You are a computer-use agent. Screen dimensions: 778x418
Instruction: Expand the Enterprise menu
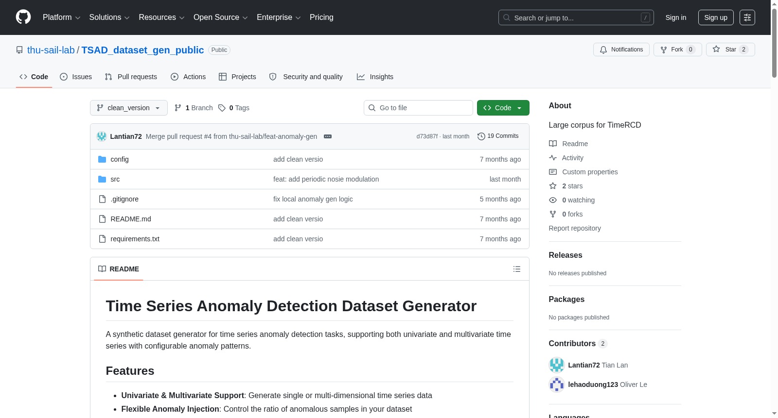[279, 17]
